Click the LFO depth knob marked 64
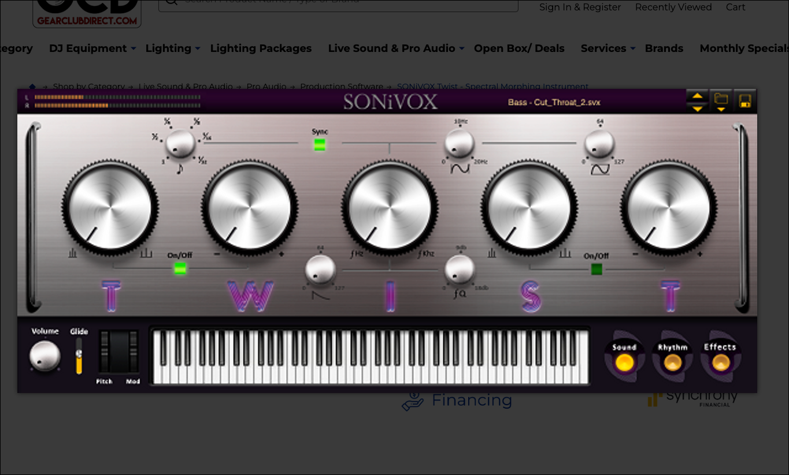The width and height of the screenshot is (789, 475). (599, 144)
